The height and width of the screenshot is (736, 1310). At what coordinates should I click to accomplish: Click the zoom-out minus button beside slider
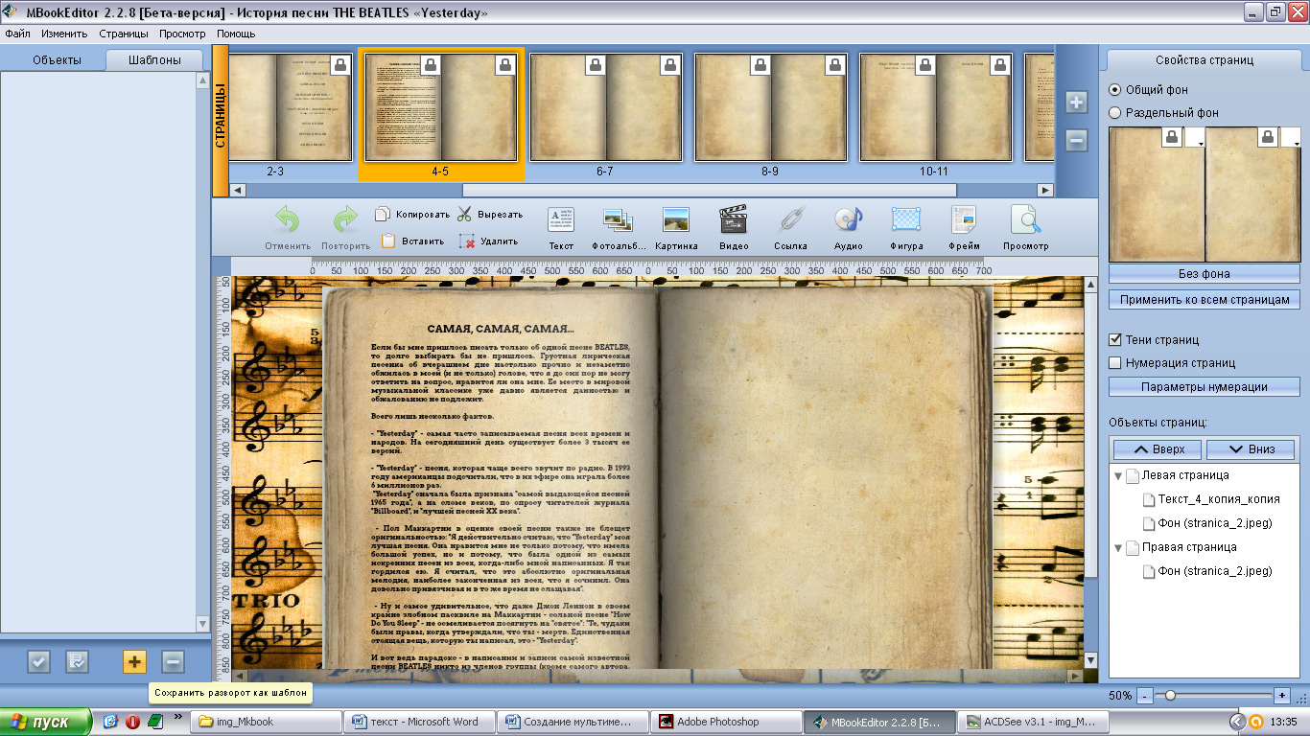coord(1146,695)
